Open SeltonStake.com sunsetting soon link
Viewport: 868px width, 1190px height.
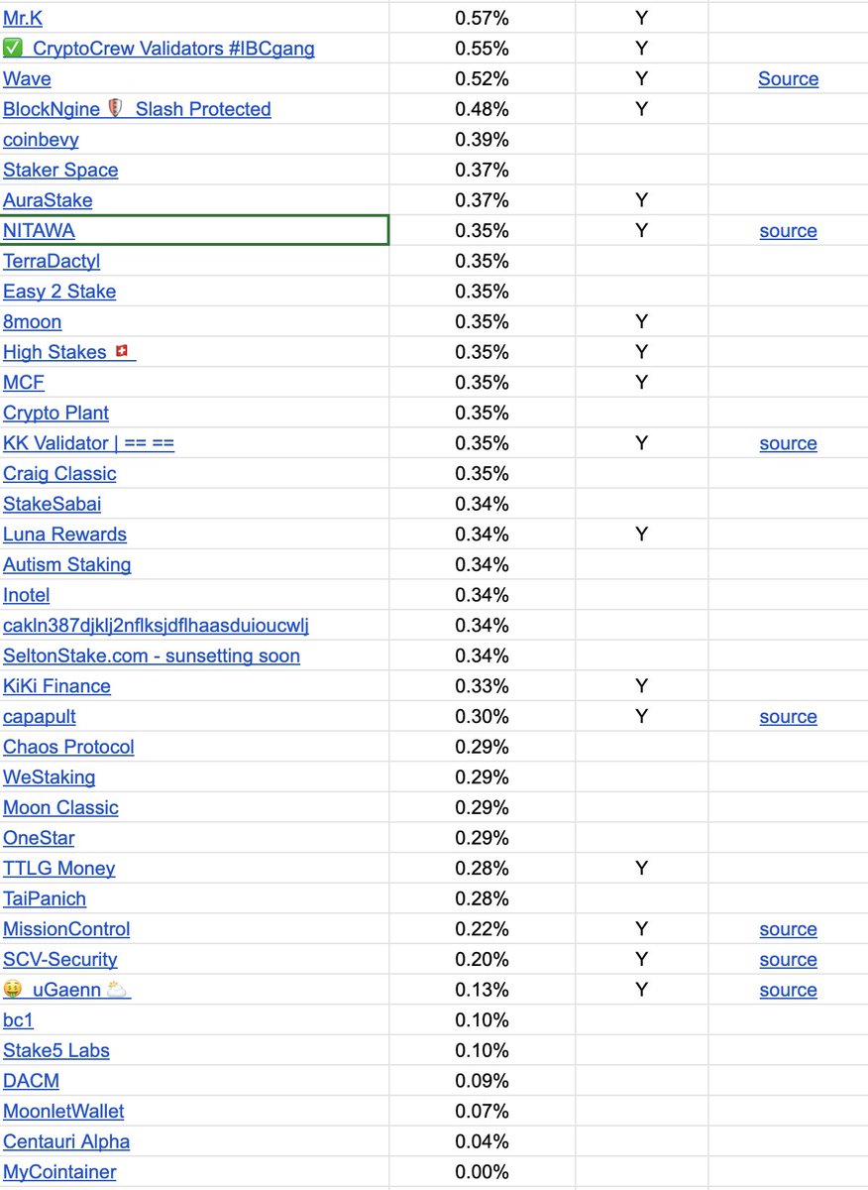(152, 655)
